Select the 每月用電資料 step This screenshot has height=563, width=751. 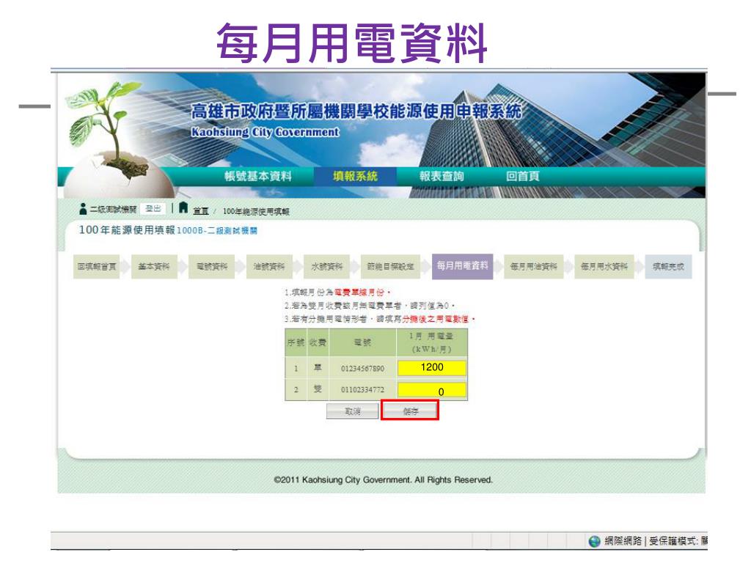(462, 265)
